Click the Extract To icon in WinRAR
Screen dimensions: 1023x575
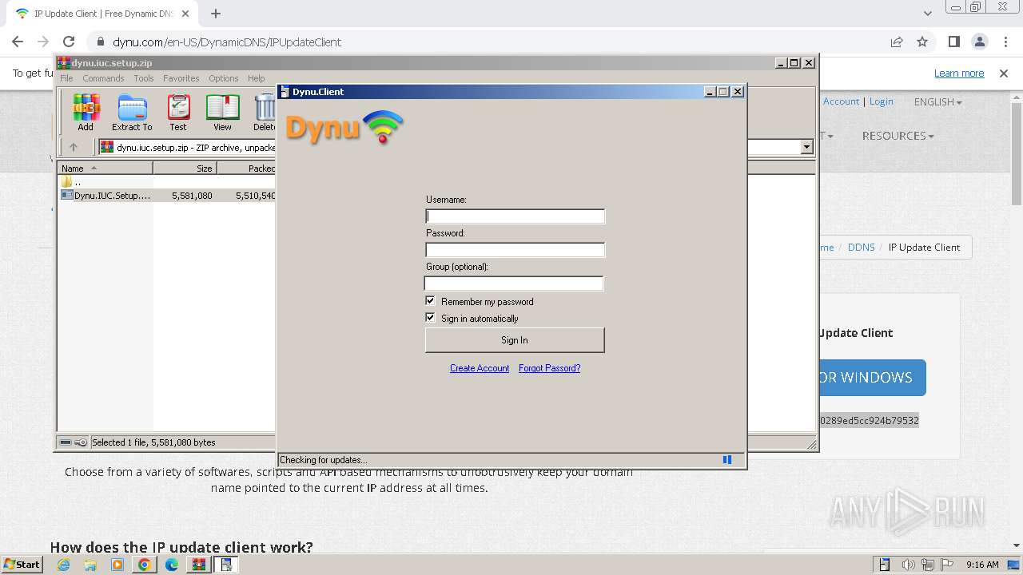coord(132,113)
